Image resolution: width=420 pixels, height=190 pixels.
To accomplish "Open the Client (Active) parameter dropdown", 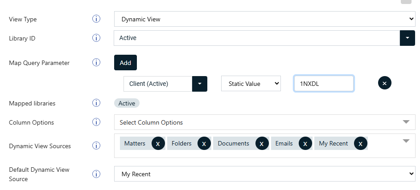I will (x=199, y=83).
